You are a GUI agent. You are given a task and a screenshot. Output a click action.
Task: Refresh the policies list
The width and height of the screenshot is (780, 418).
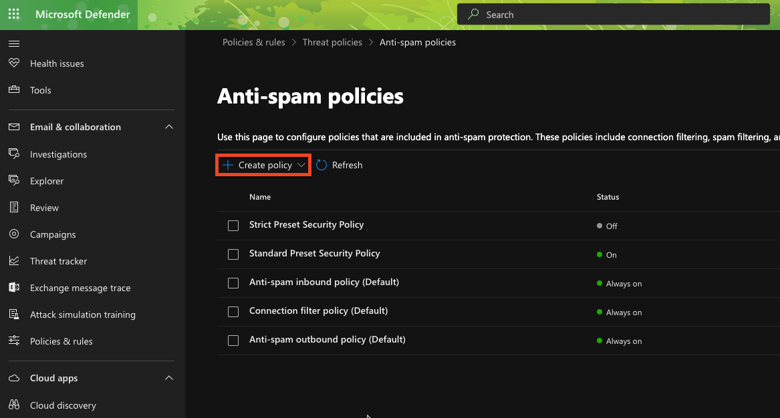(346, 164)
